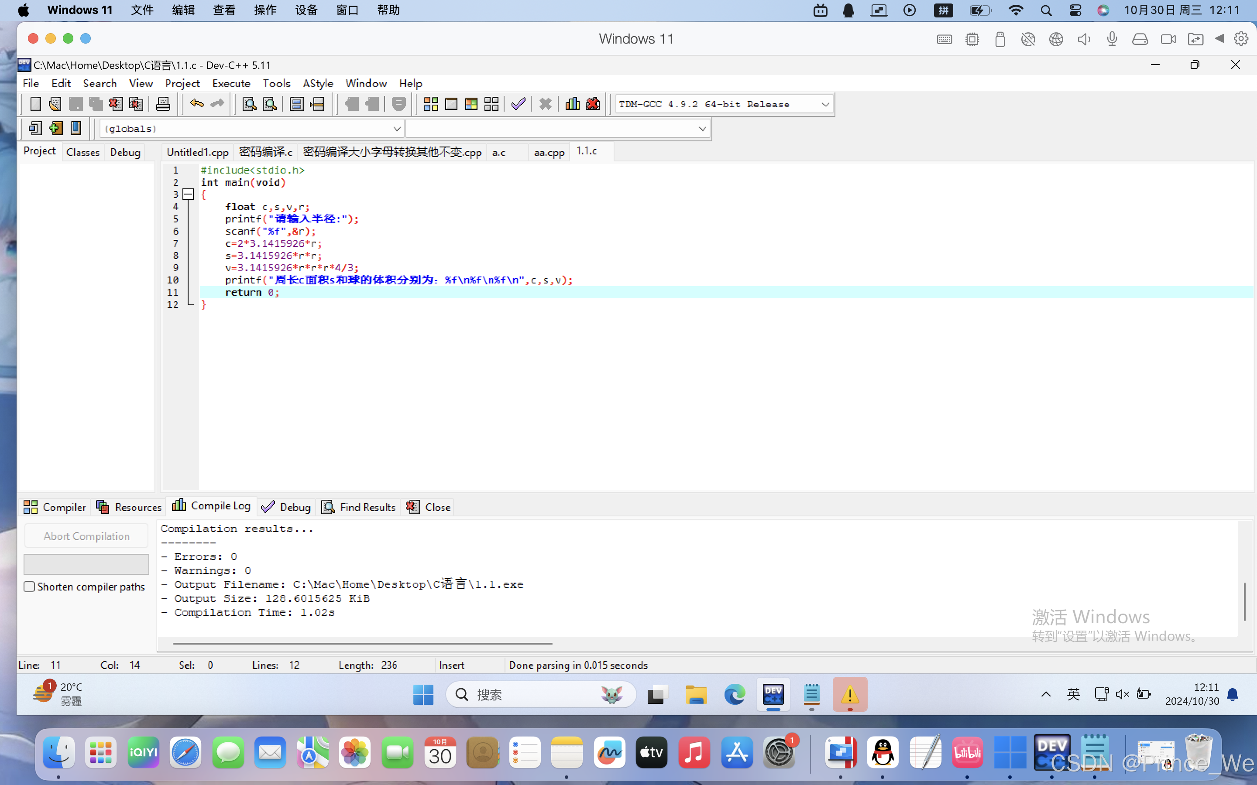Click the Dev-C++ icon in Windows taskbar

coord(773,694)
